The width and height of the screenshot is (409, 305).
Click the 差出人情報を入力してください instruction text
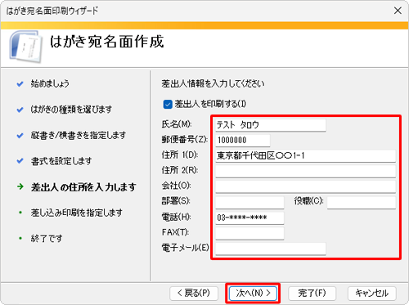213,83
